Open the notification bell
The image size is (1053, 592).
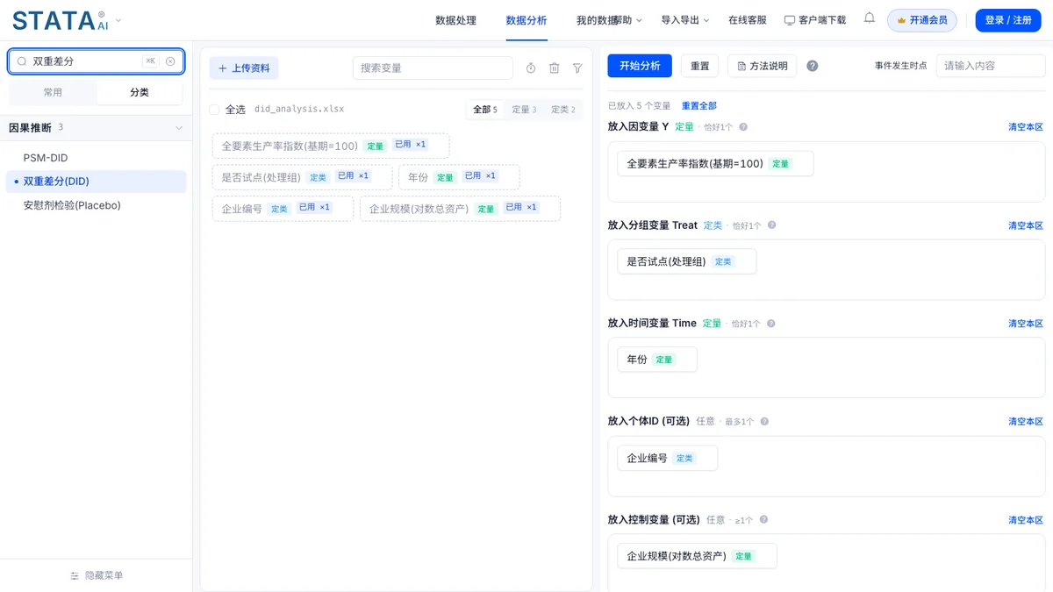[x=869, y=18]
